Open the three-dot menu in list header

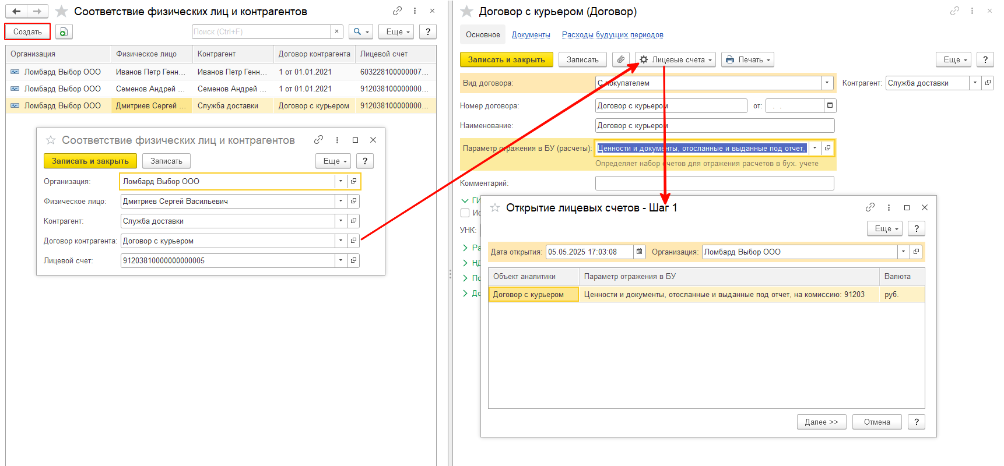click(x=415, y=11)
